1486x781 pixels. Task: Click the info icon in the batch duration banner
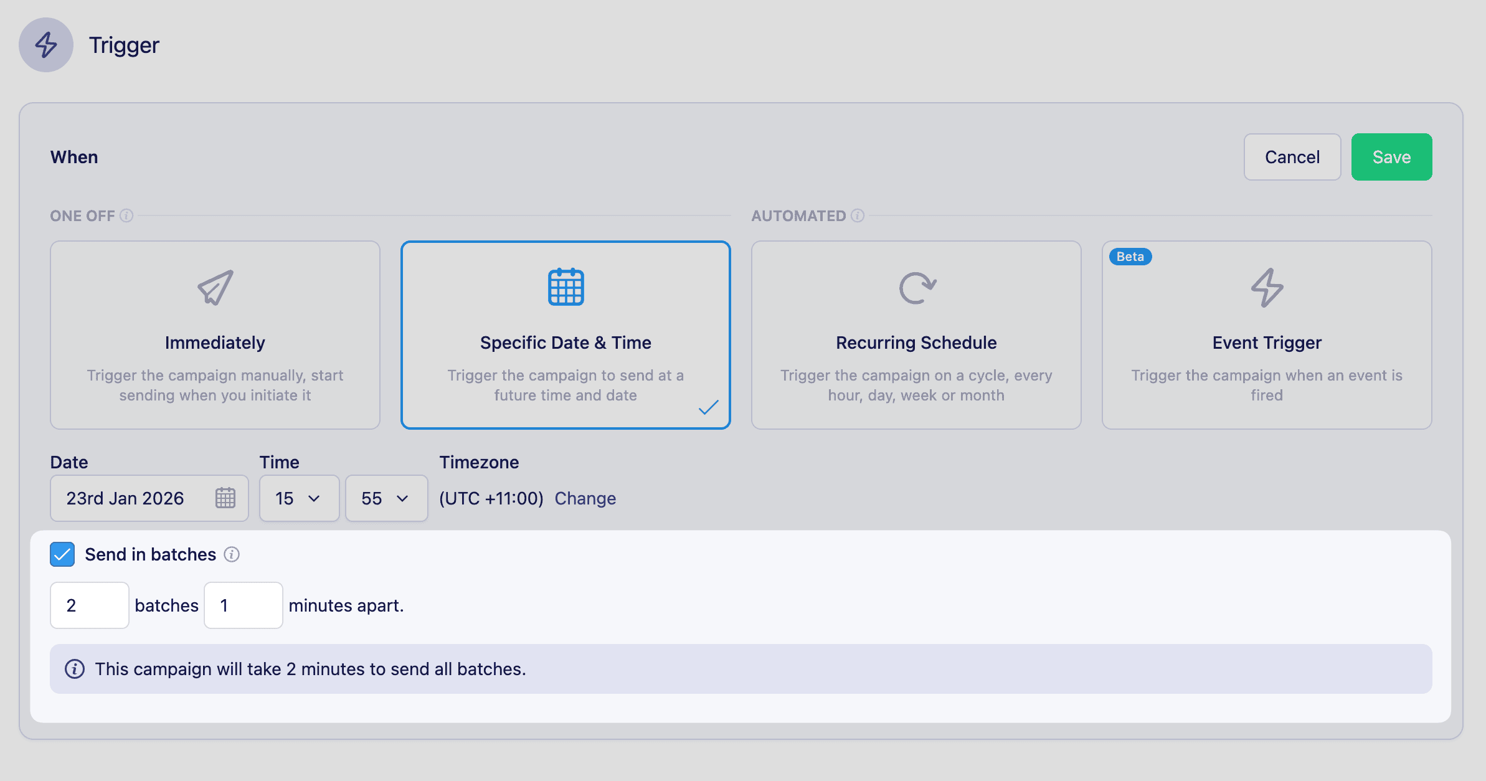(x=75, y=669)
